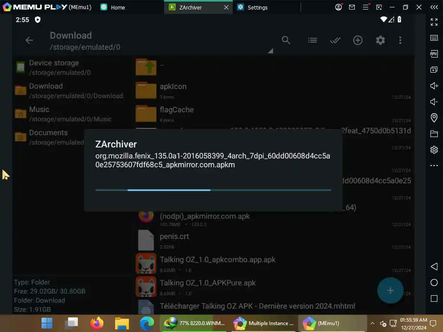
Task: Select Talking OZ_1.0_apkcombo.app.apk
Action: tap(274, 263)
